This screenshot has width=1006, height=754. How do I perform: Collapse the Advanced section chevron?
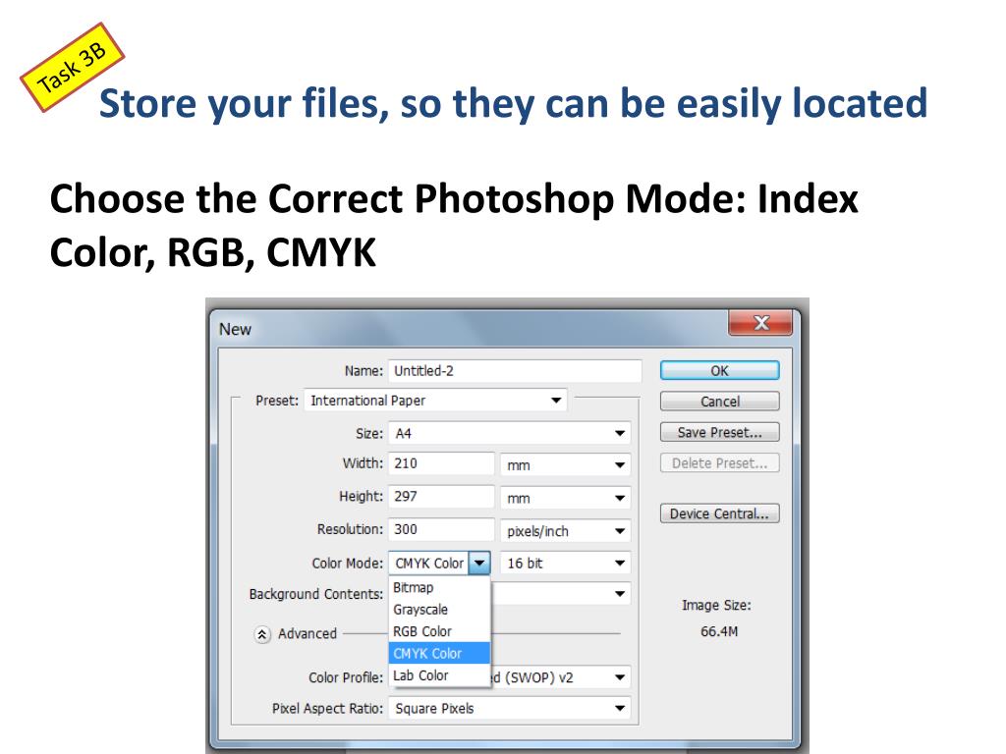click(261, 634)
